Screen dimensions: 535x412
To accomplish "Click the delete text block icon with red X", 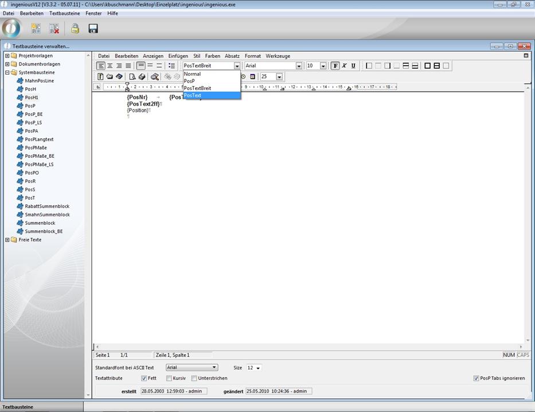I will point(54,28).
